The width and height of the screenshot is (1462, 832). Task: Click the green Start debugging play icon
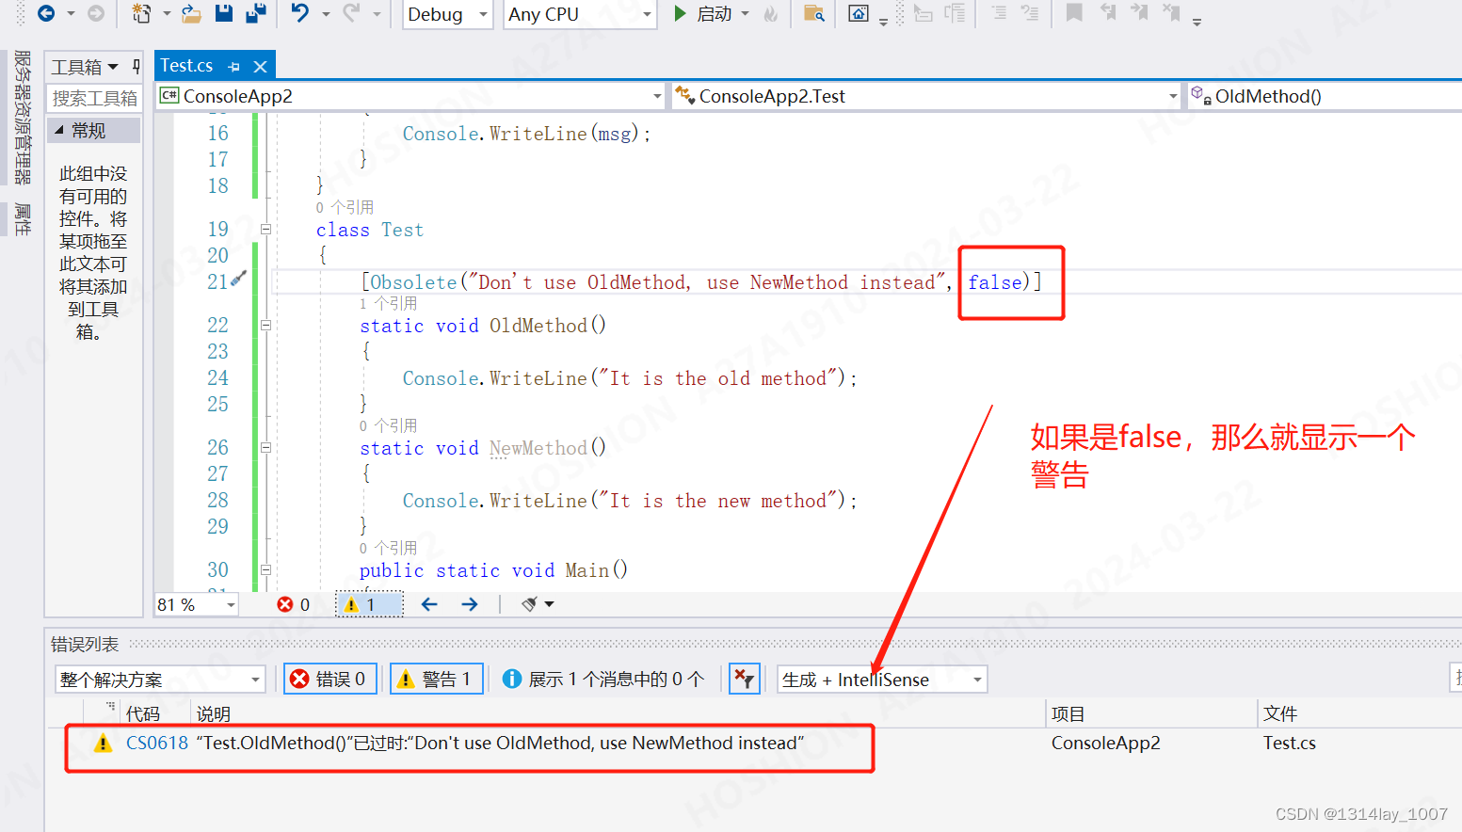[681, 13]
